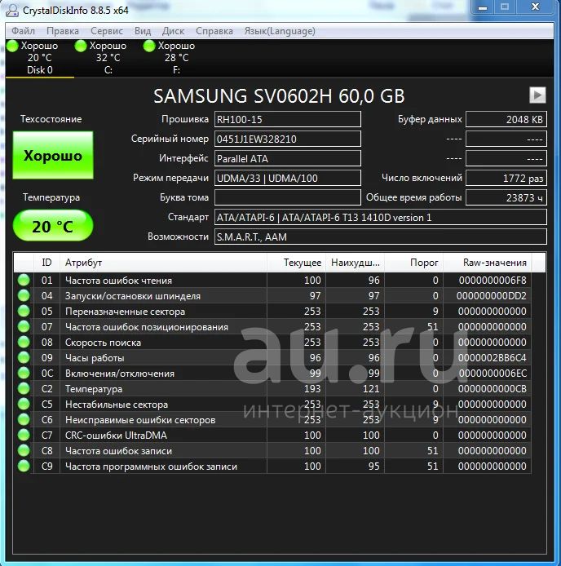This screenshot has height=566, width=561.
Task: Open the Вид menu
Action: pyautogui.click(x=143, y=31)
